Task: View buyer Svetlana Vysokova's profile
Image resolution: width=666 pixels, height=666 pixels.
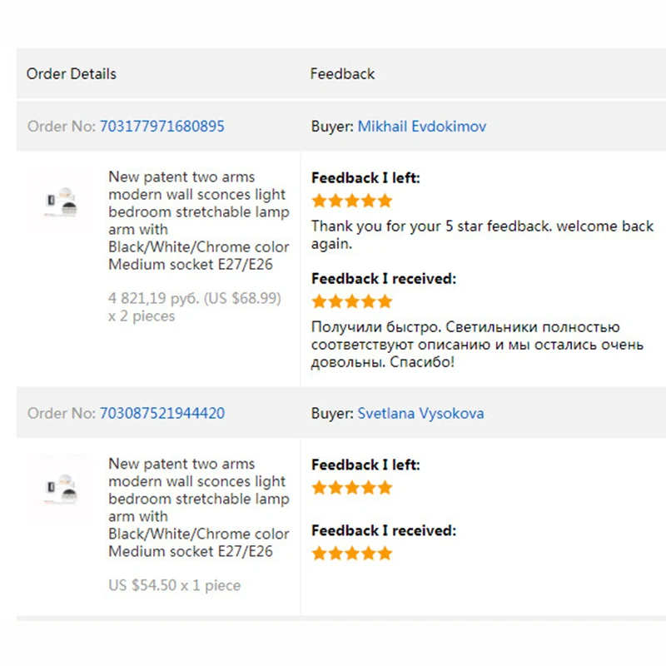Action: (x=420, y=413)
